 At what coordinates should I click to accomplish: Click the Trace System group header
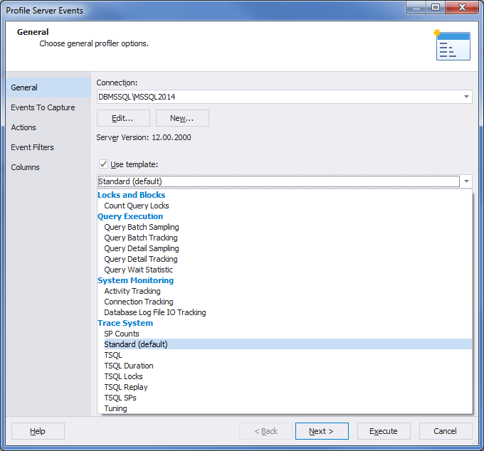(125, 323)
